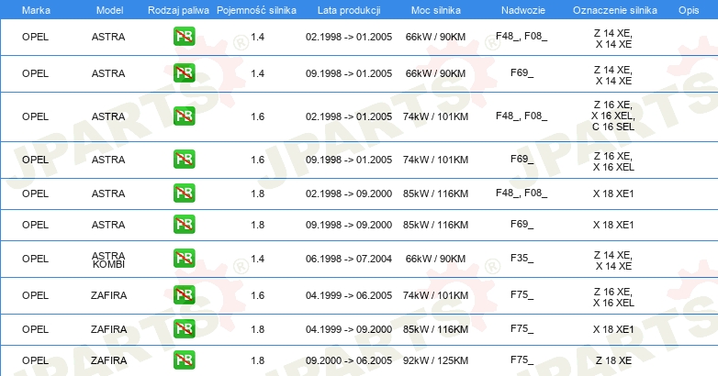Click the Opis column header
The image size is (718, 376).
pyautogui.click(x=689, y=10)
